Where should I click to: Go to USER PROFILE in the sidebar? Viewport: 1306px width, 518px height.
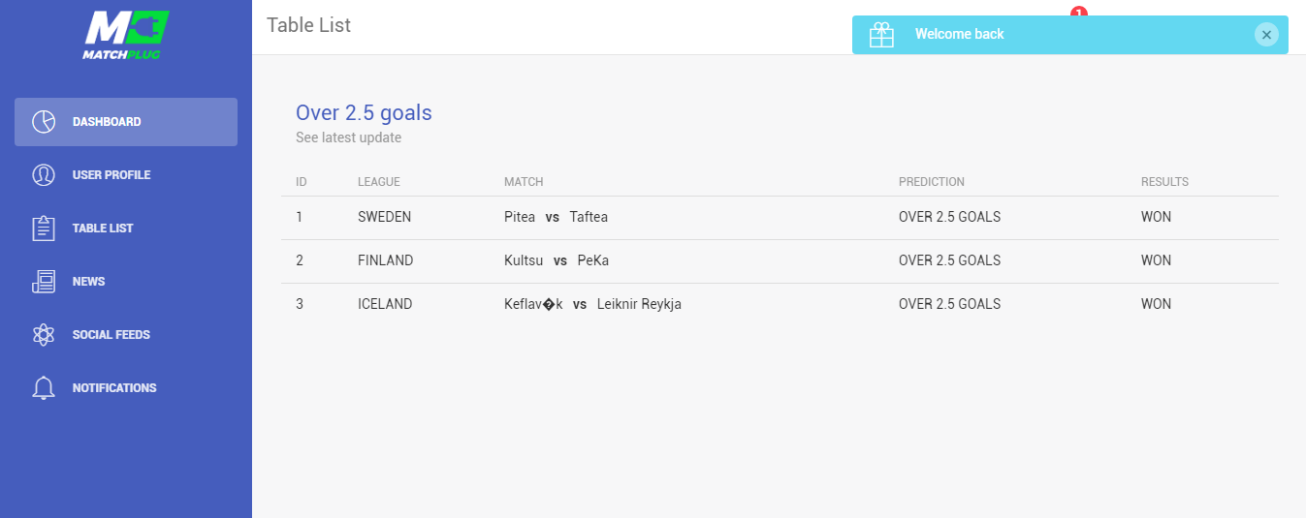126,175
